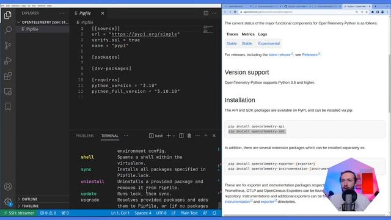Viewport: 391px width, 220px height.
Task: Select the bash terminal profile label
Action: [x=156, y=136]
